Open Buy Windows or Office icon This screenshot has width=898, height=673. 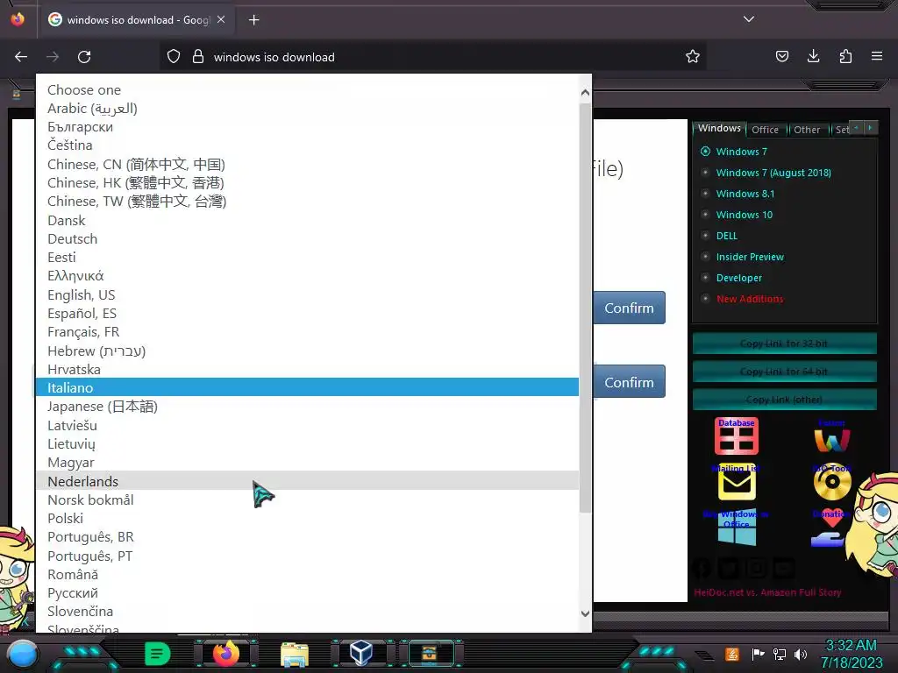pyautogui.click(x=737, y=527)
